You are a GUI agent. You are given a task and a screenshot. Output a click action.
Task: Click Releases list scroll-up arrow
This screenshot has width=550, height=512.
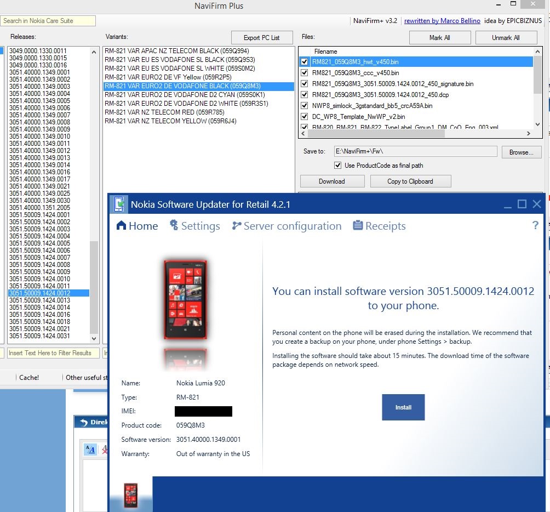pos(94,52)
